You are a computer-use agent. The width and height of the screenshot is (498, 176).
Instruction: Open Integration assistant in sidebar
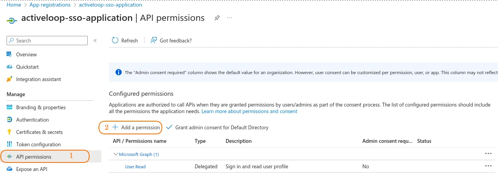pos(39,79)
